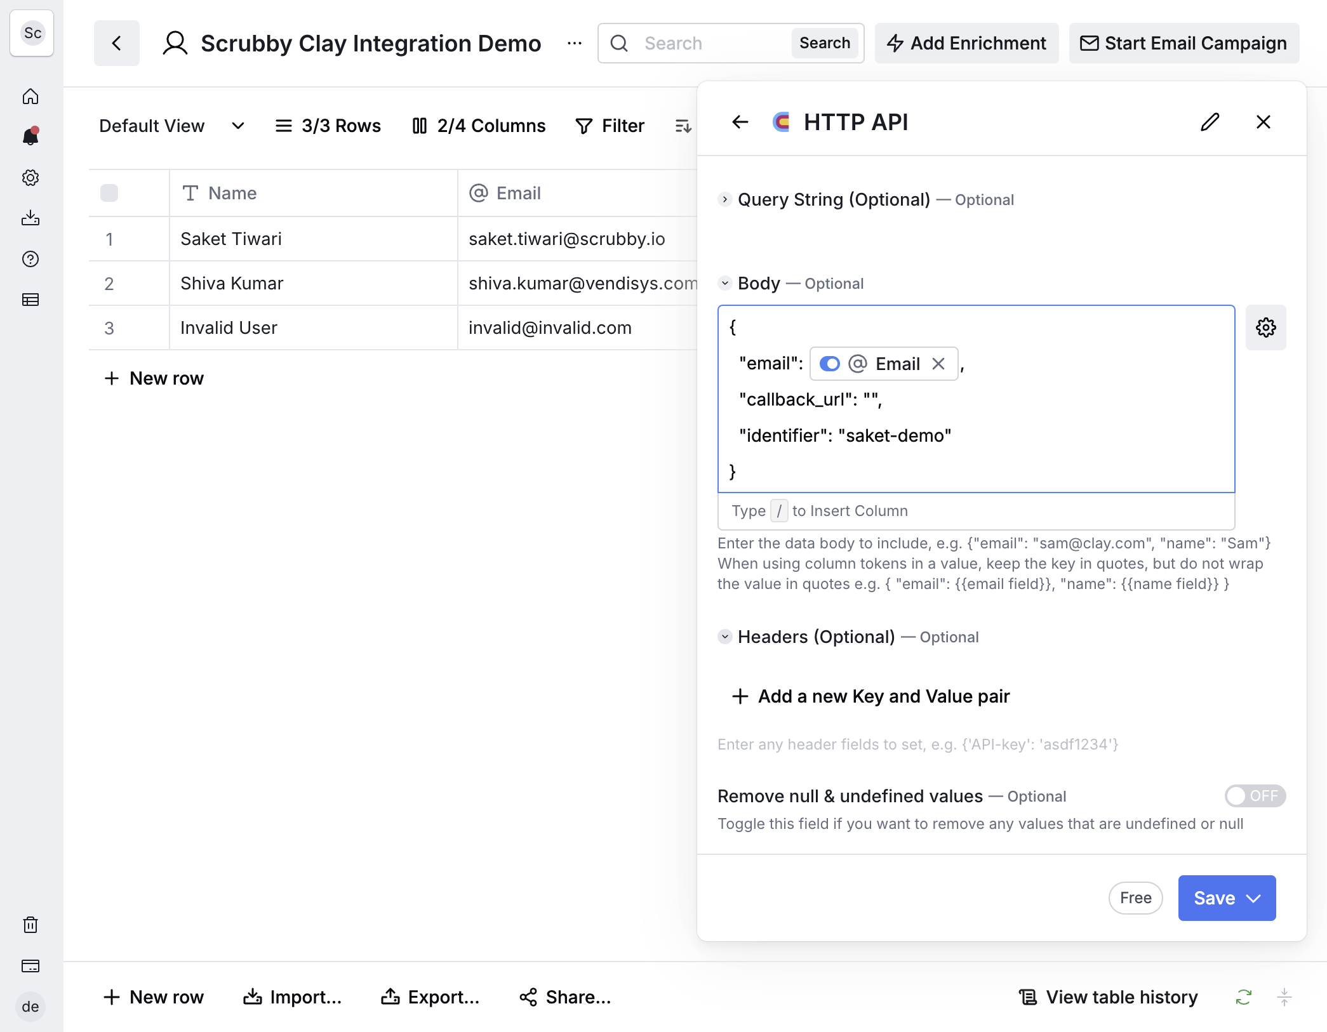Click Import at the bottom bar
Screen dimensions: 1327x1032
pyautogui.click(x=293, y=997)
